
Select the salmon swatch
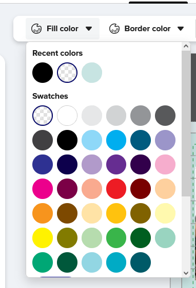[x=92, y=189]
